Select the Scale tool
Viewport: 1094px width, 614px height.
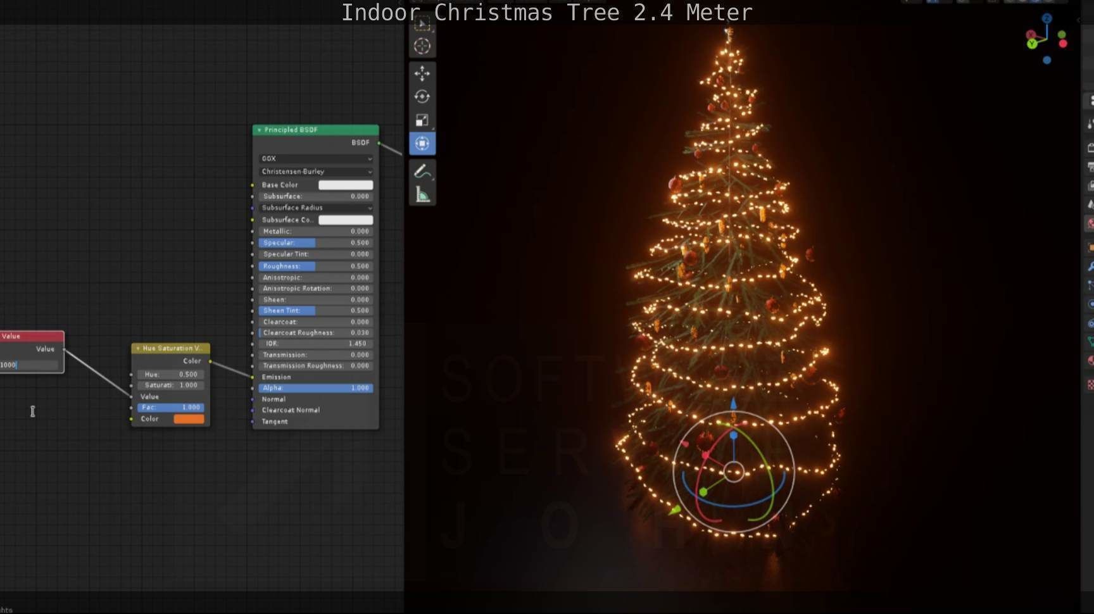click(x=422, y=120)
